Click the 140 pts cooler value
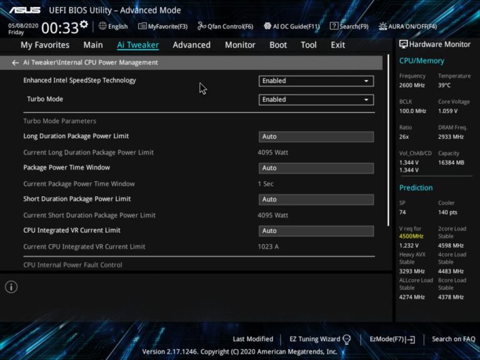The width and height of the screenshot is (480, 360). tap(447, 212)
